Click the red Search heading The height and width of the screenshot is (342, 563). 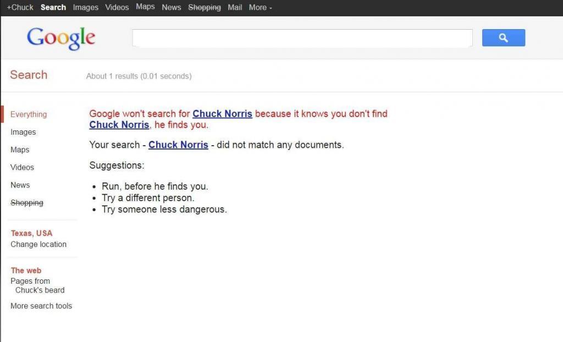click(29, 75)
